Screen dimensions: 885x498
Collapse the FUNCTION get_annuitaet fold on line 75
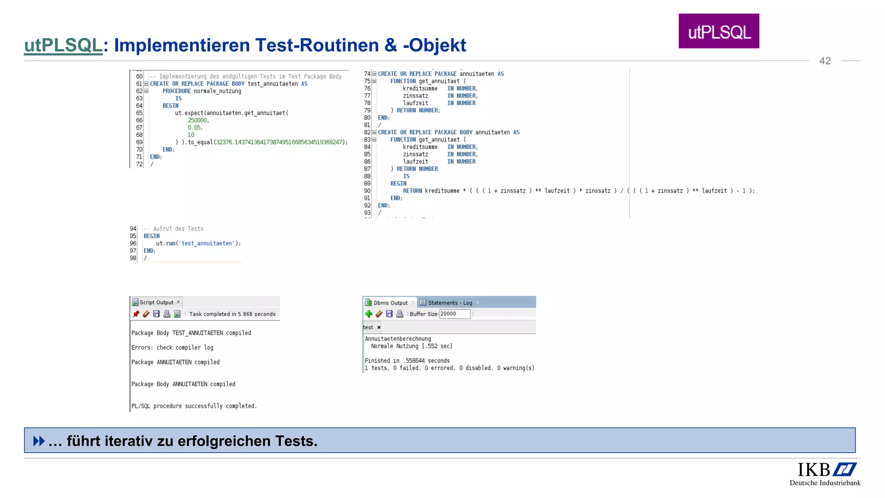[374, 81]
